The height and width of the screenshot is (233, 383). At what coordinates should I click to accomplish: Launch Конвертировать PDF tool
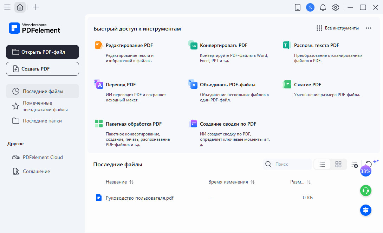pos(223,46)
